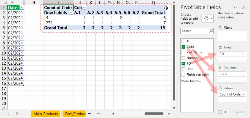Open the Count of Code dropdown in Values

tap(243, 94)
